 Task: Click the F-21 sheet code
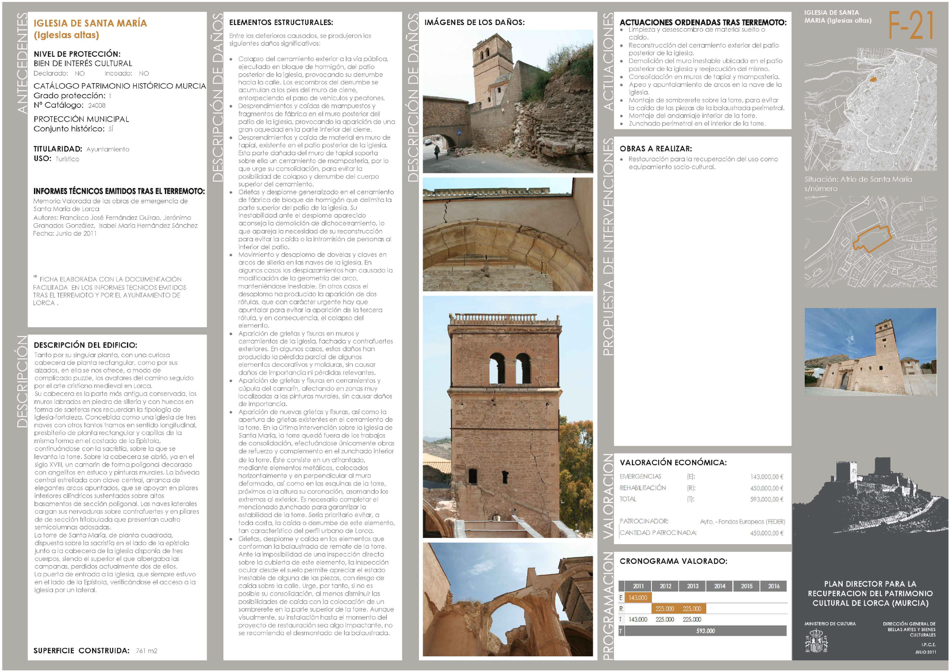pyautogui.click(x=910, y=25)
